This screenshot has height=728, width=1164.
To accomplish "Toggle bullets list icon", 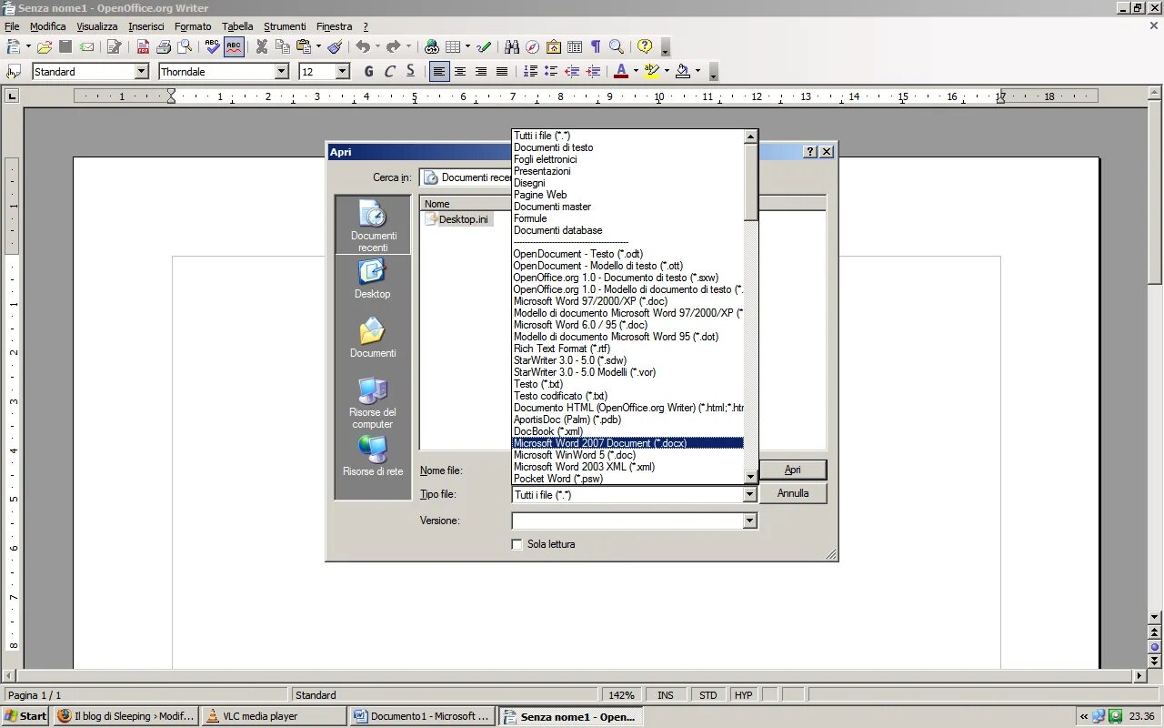I will pyautogui.click(x=551, y=71).
